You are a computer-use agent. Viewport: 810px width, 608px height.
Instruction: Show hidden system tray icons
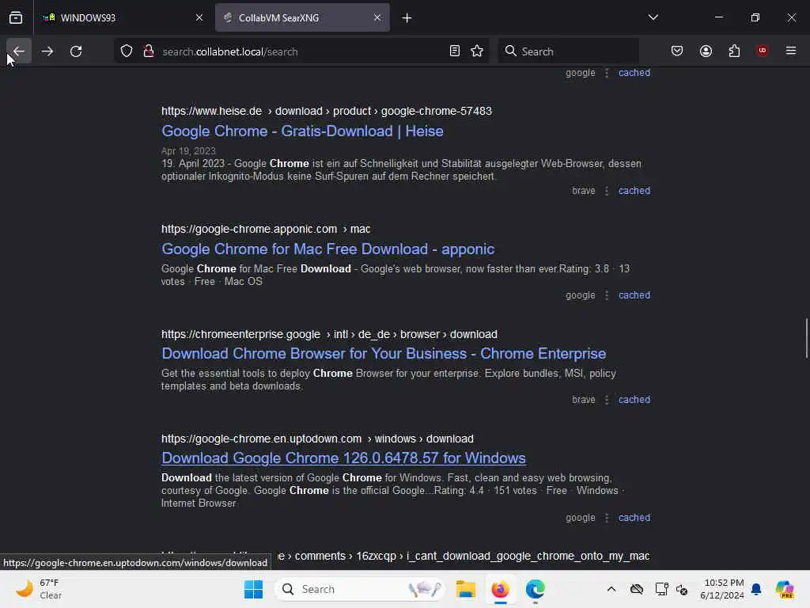pos(611,589)
